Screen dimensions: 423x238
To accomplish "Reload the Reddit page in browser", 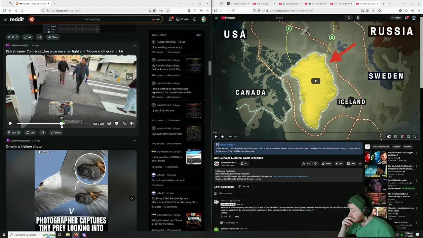I will click(22, 11).
